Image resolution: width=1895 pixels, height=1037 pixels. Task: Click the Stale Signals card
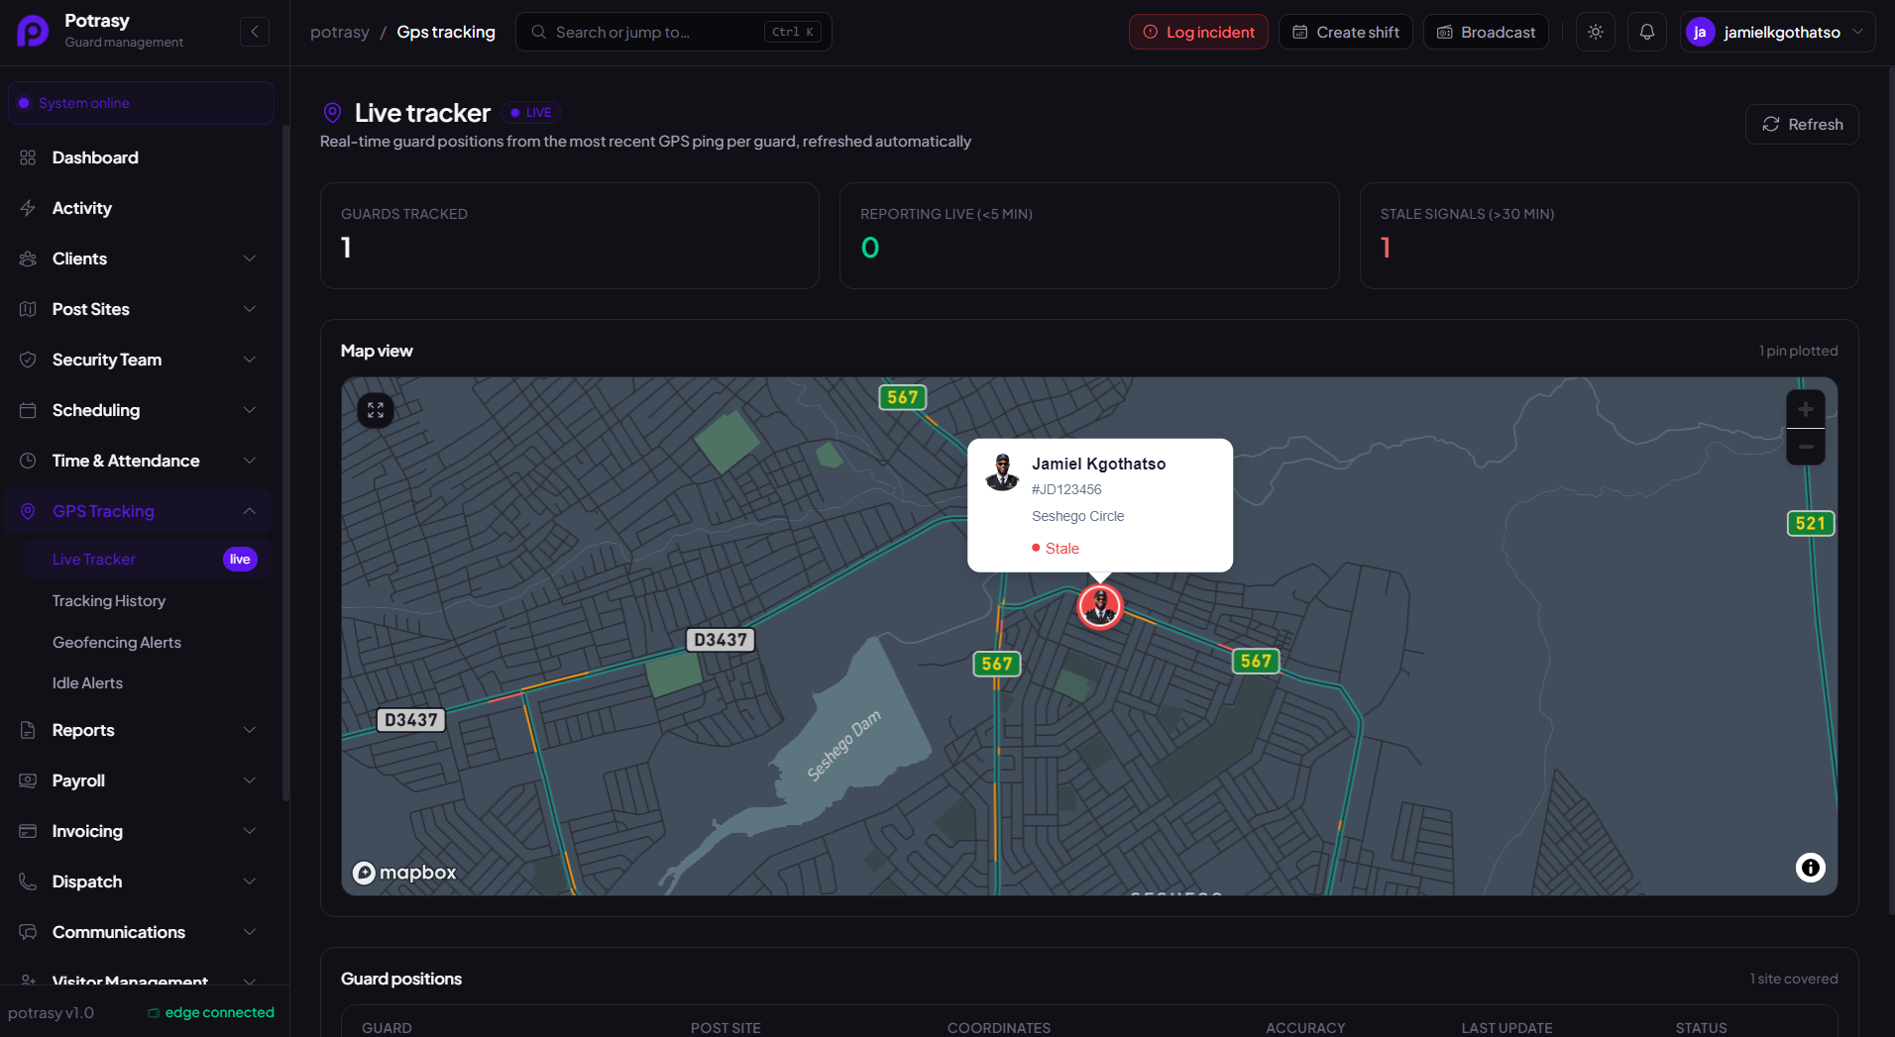click(x=1609, y=236)
